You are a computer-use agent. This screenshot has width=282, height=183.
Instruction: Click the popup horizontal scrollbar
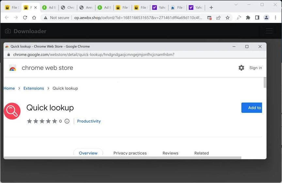click(122, 158)
